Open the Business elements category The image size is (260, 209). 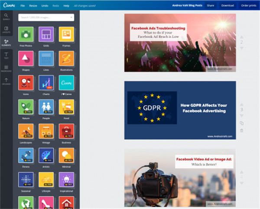[x=66, y=131]
